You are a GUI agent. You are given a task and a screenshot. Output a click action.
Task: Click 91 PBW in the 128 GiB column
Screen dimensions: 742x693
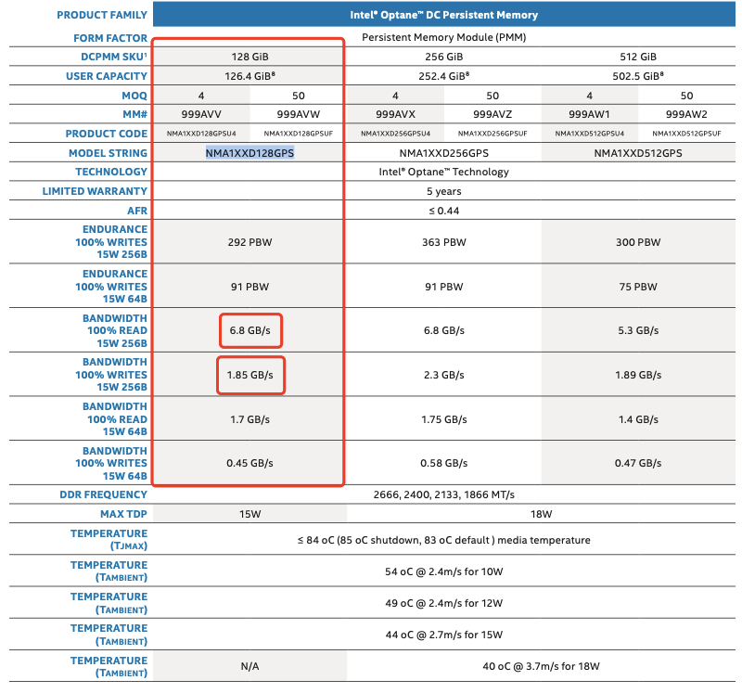pos(249,287)
